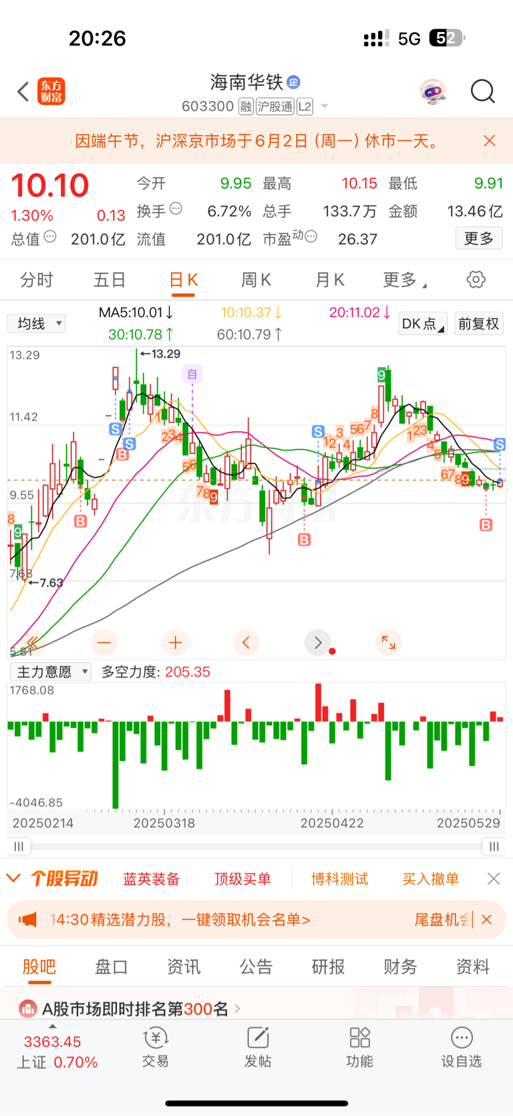Tap the back arrow icon
Image resolution: width=513 pixels, height=1116 pixels.
(x=23, y=92)
